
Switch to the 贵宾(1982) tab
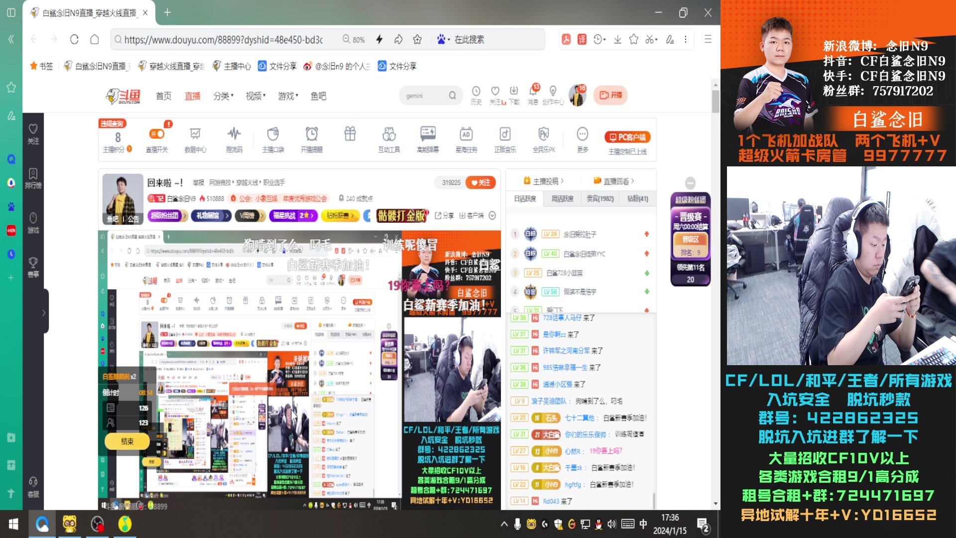(x=599, y=198)
